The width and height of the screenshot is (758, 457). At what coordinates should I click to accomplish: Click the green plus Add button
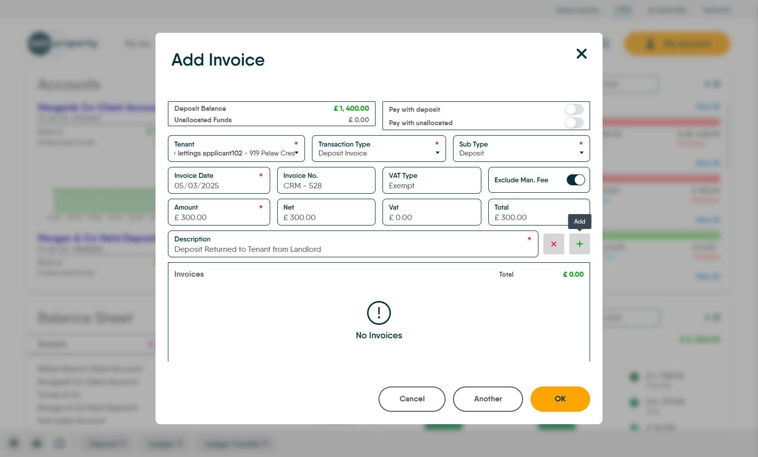click(579, 244)
